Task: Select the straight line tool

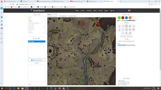Action: (x=123, y=29)
